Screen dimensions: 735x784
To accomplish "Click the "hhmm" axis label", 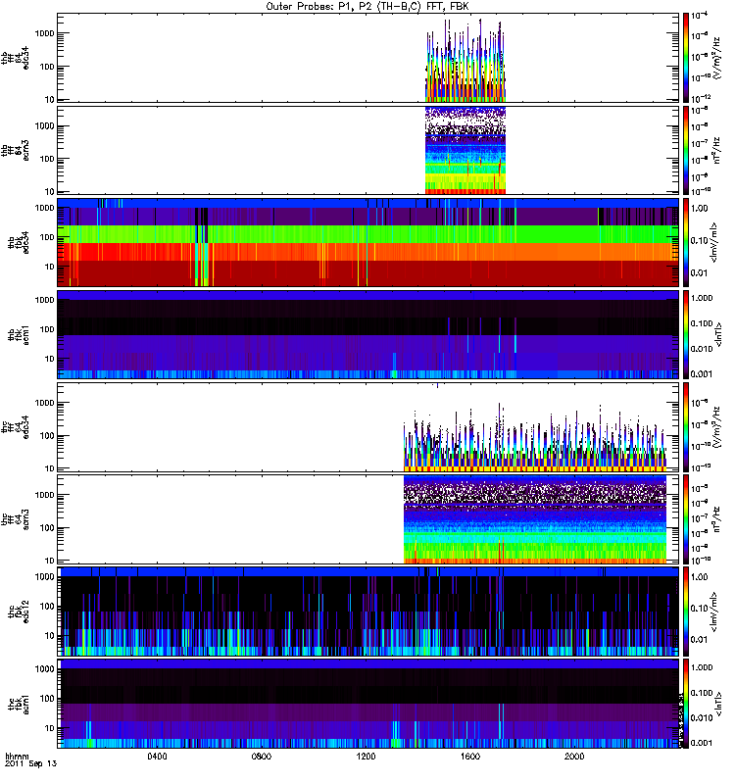I will pos(17,757).
